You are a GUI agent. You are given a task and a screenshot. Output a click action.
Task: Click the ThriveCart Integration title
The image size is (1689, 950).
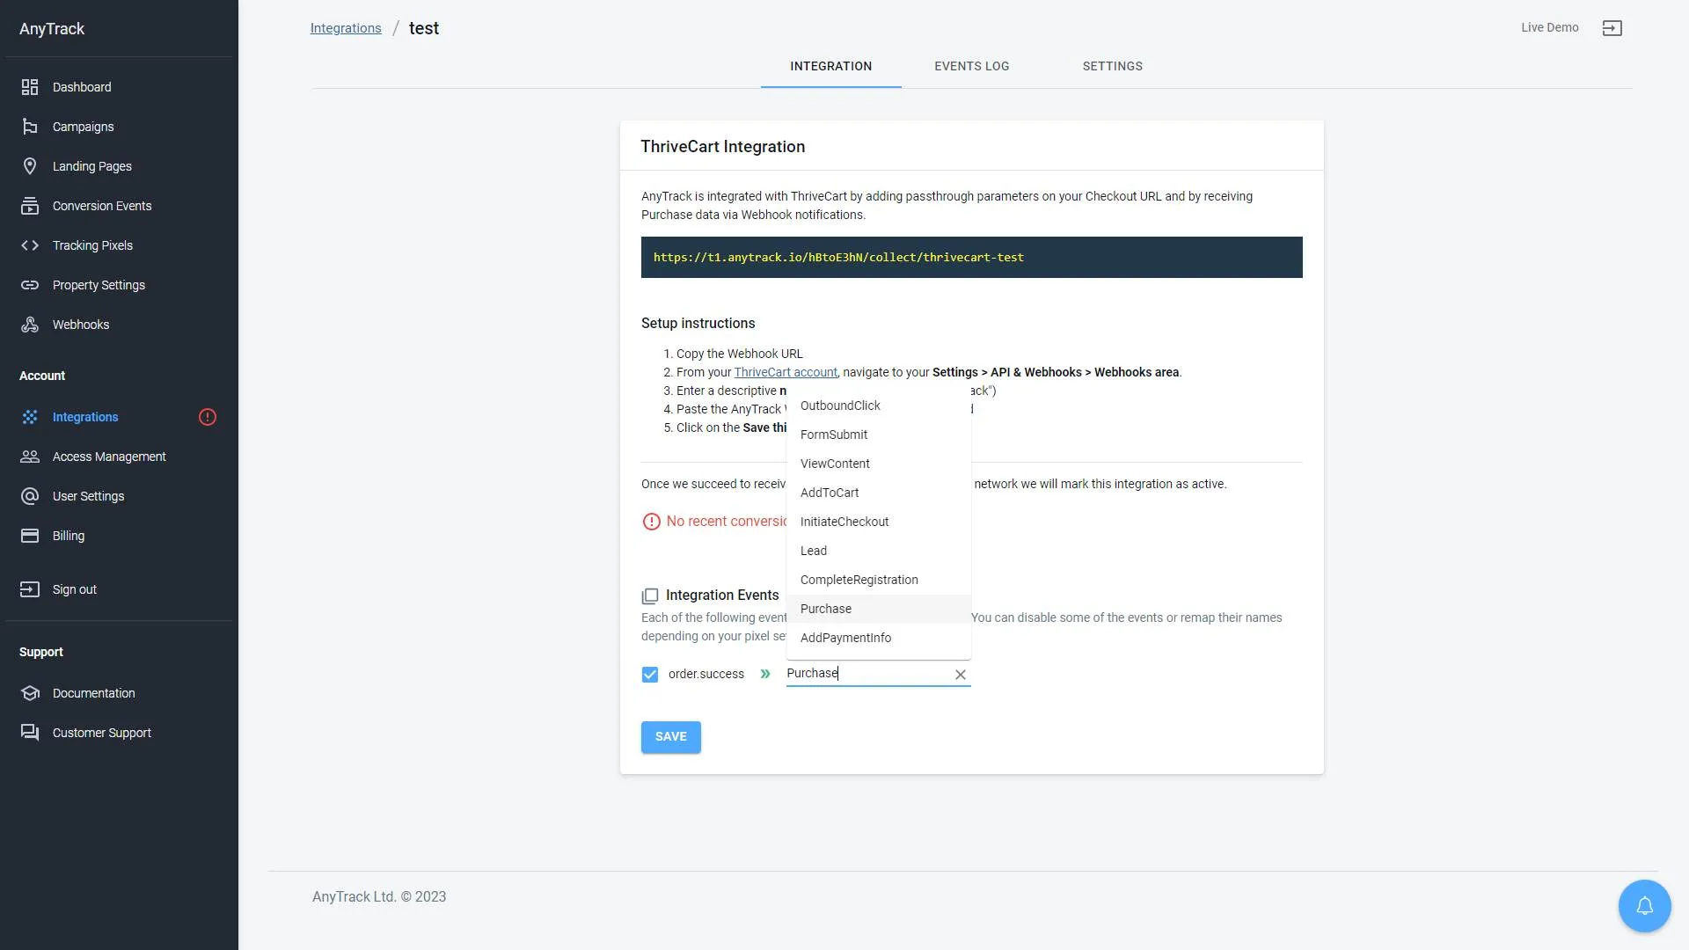722,147
